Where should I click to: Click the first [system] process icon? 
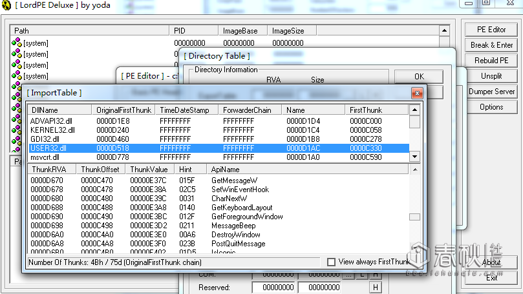pos(16,43)
